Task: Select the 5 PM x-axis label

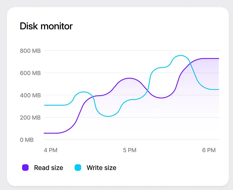Action: [129, 150]
